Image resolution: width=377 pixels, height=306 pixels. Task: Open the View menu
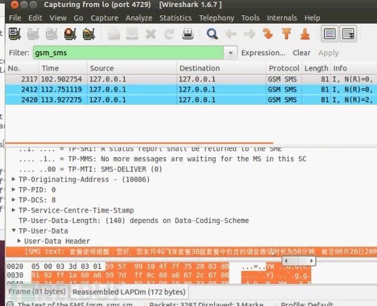tap(58, 18)
